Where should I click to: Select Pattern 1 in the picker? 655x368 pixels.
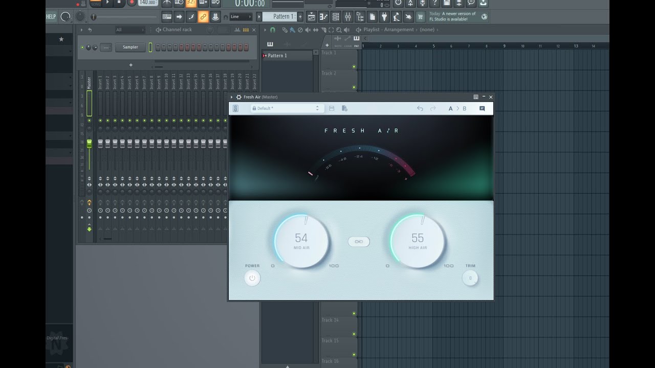click(x=288, y=55)
